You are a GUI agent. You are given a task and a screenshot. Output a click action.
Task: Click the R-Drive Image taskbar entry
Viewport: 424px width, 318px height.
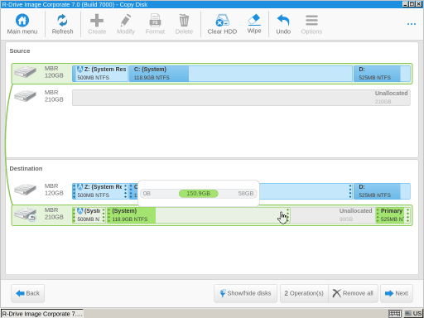42,314
